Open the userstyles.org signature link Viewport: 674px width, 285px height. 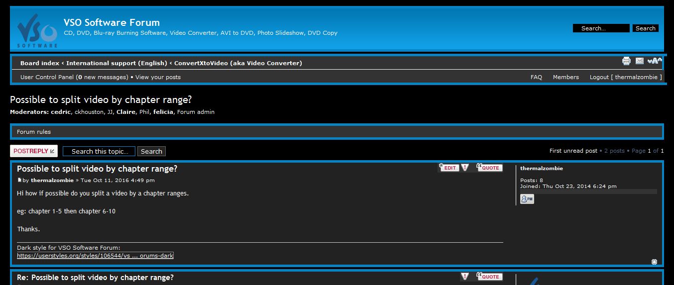[x=95, y=256]
